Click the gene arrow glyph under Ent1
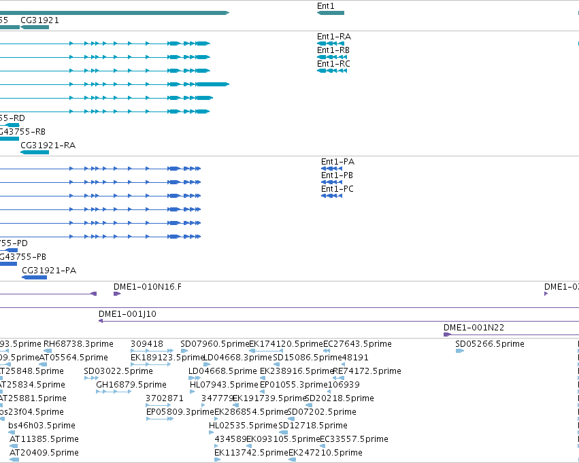Image resolution: width=579 pixels, height=463 pixels. coord(331,14)
